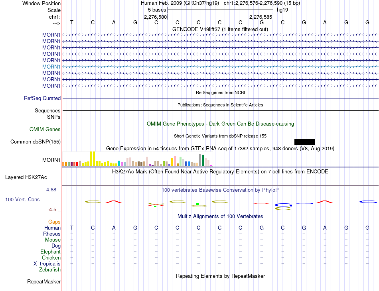Click the Window Position label
The image size is (379, 291).
click(x=41, y=3)
